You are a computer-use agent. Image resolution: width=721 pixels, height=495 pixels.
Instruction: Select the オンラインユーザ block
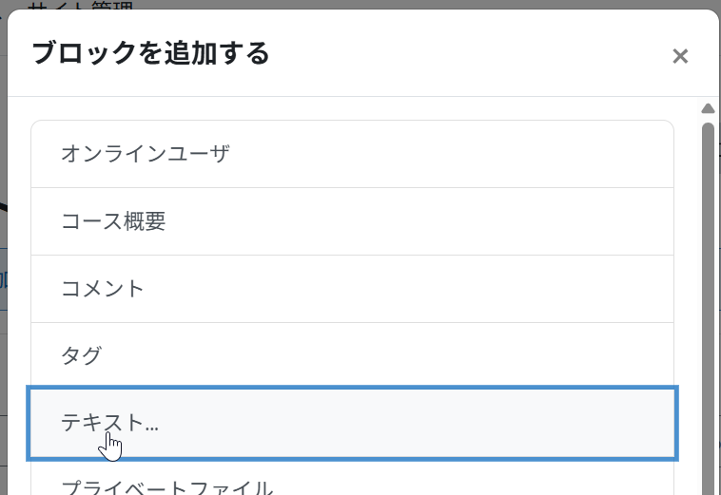point(352,154)
